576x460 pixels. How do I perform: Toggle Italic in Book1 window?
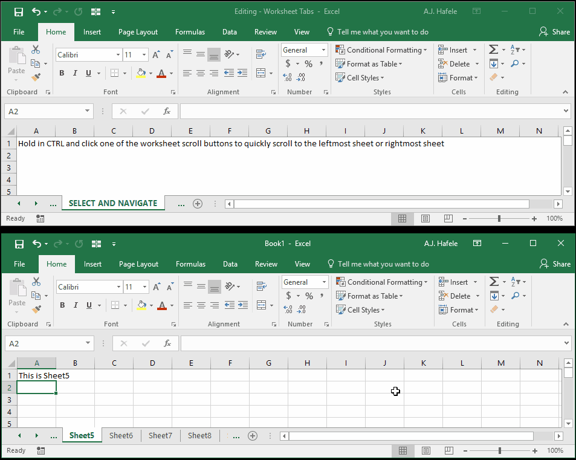point(76,305)
